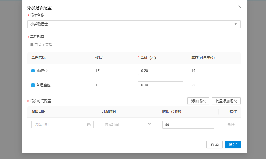Close the 添加场次配置 dialog with X
Image resolution: width=266 pixels, height=159 pixels.
coord(240,7)
